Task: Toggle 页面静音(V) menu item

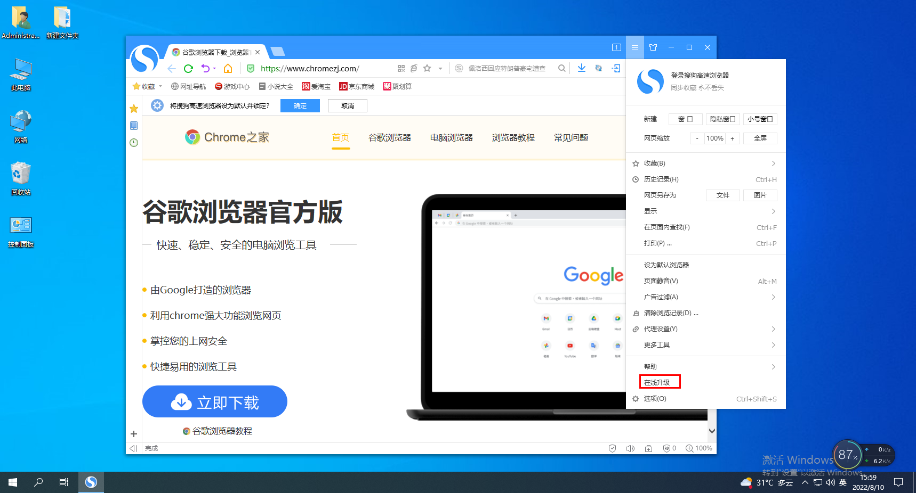Action: click(x=706, y=281)
